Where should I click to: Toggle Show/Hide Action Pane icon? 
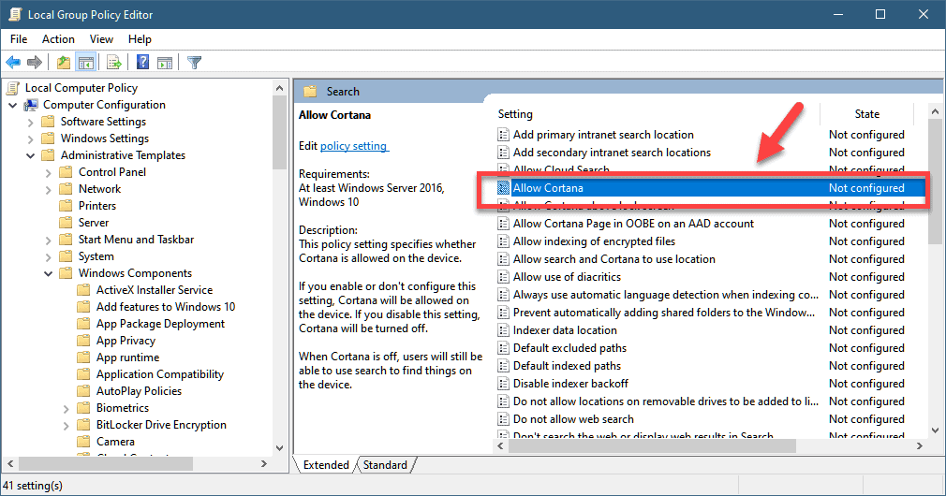click(165, 62)
